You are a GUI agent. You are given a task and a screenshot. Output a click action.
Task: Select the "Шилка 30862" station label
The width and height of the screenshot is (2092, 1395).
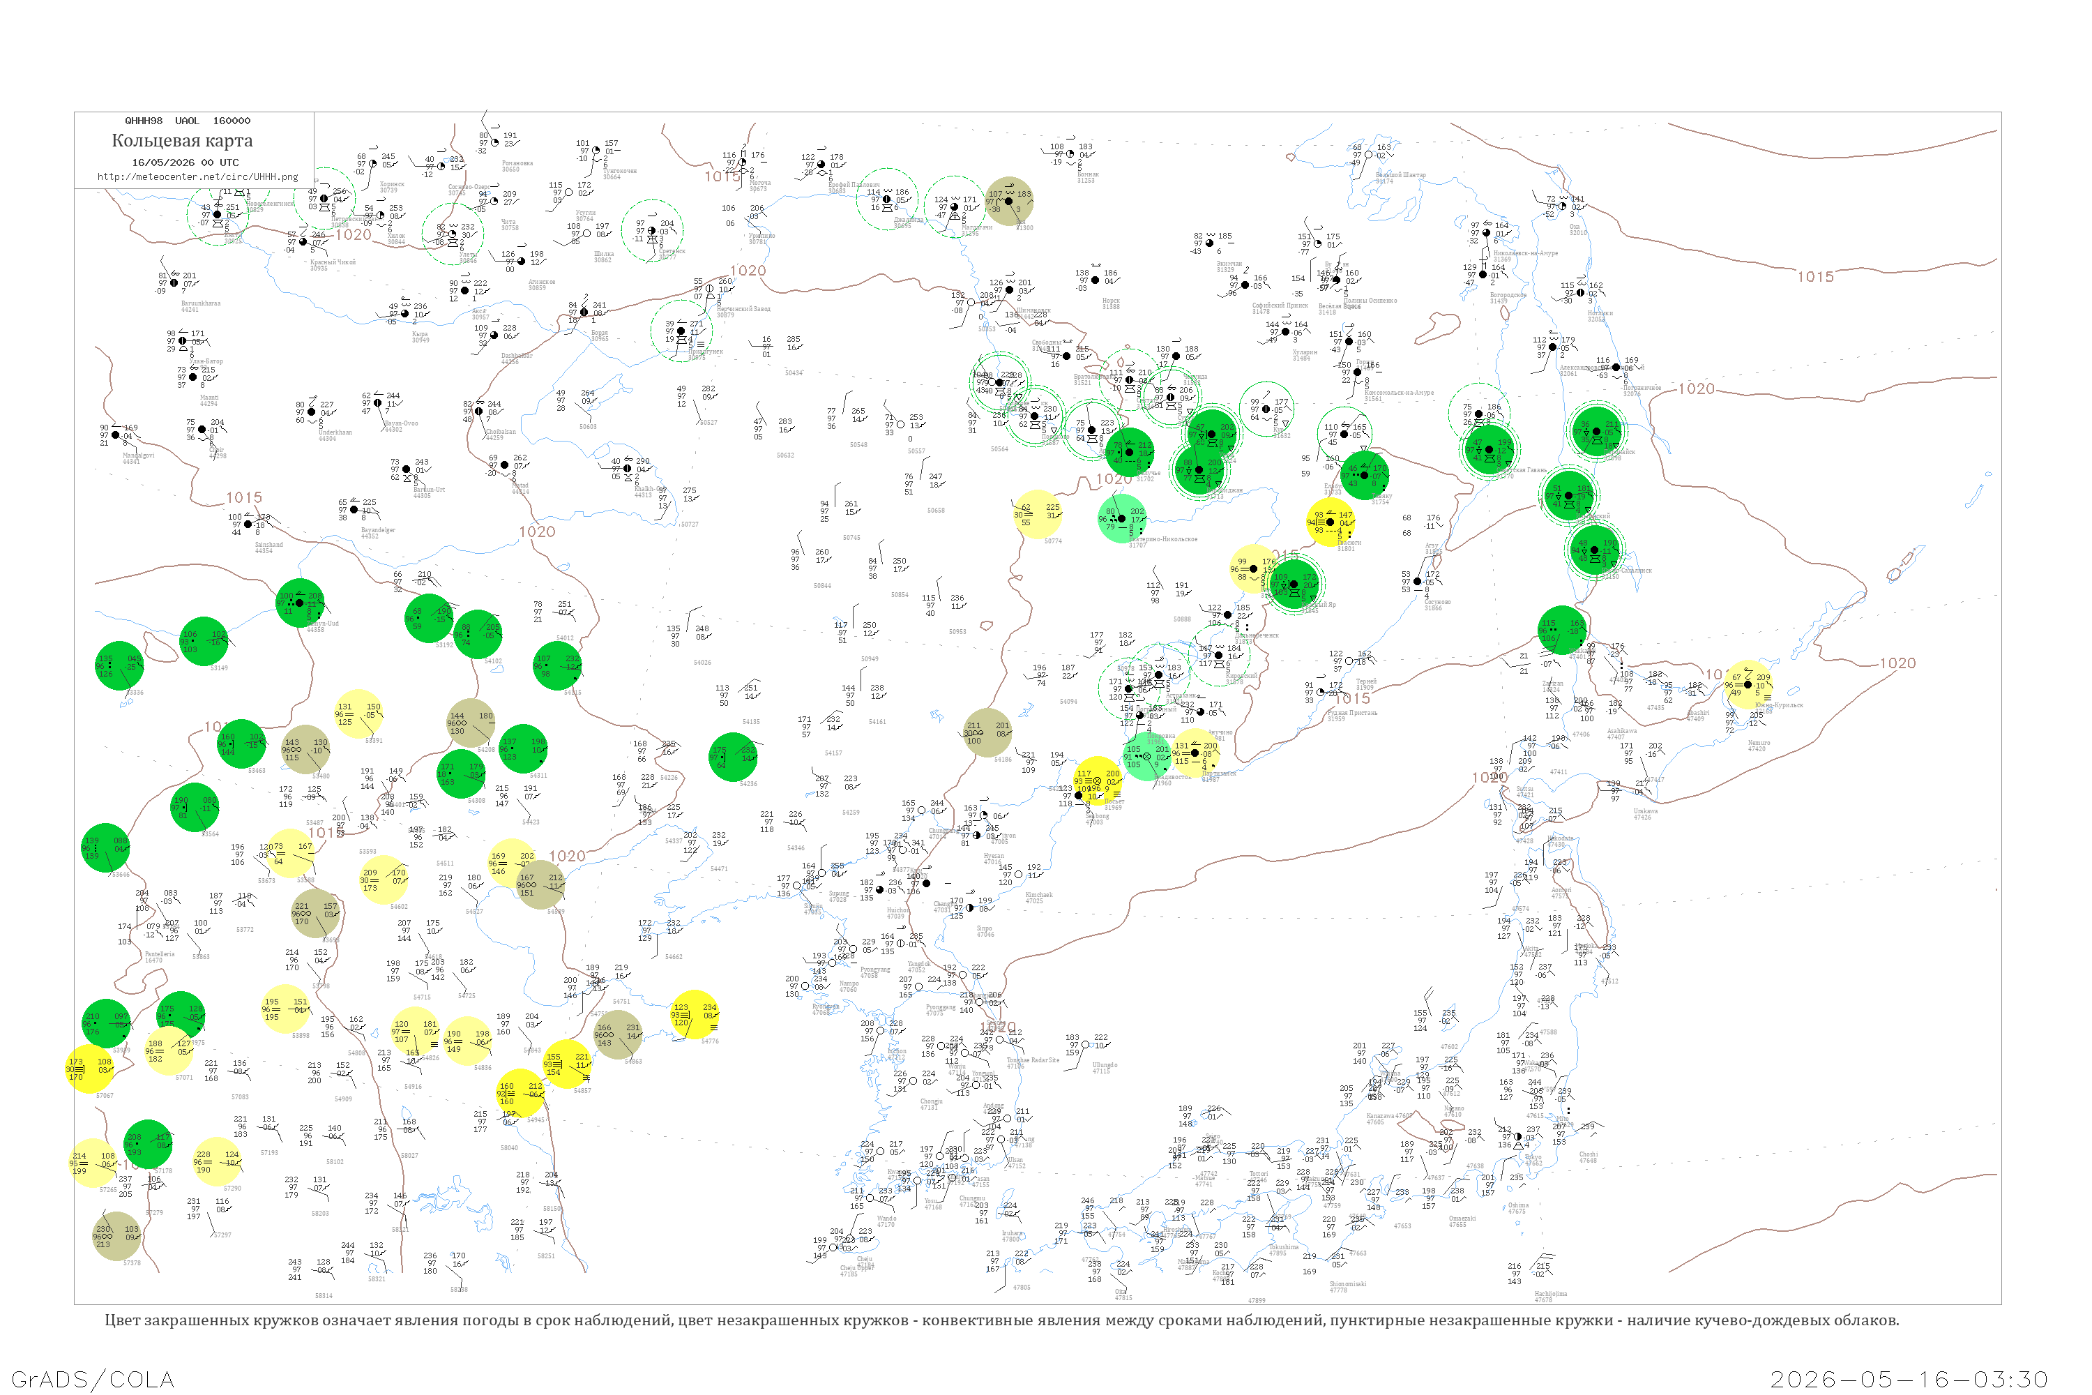tap(603, 257)
